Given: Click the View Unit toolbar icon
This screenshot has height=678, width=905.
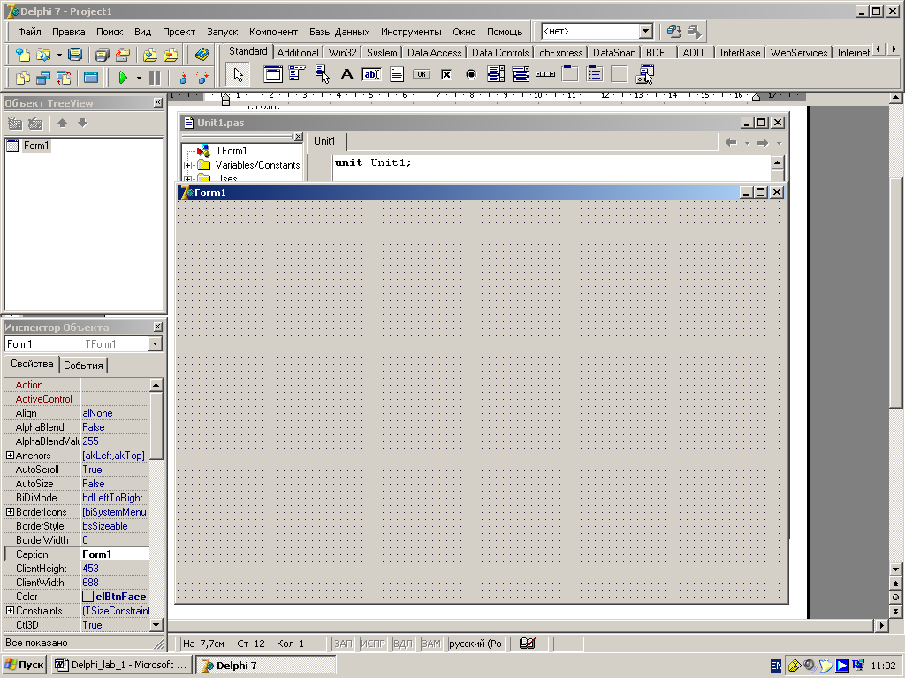Looking at the screenshot, I should (x=22, y=77).
